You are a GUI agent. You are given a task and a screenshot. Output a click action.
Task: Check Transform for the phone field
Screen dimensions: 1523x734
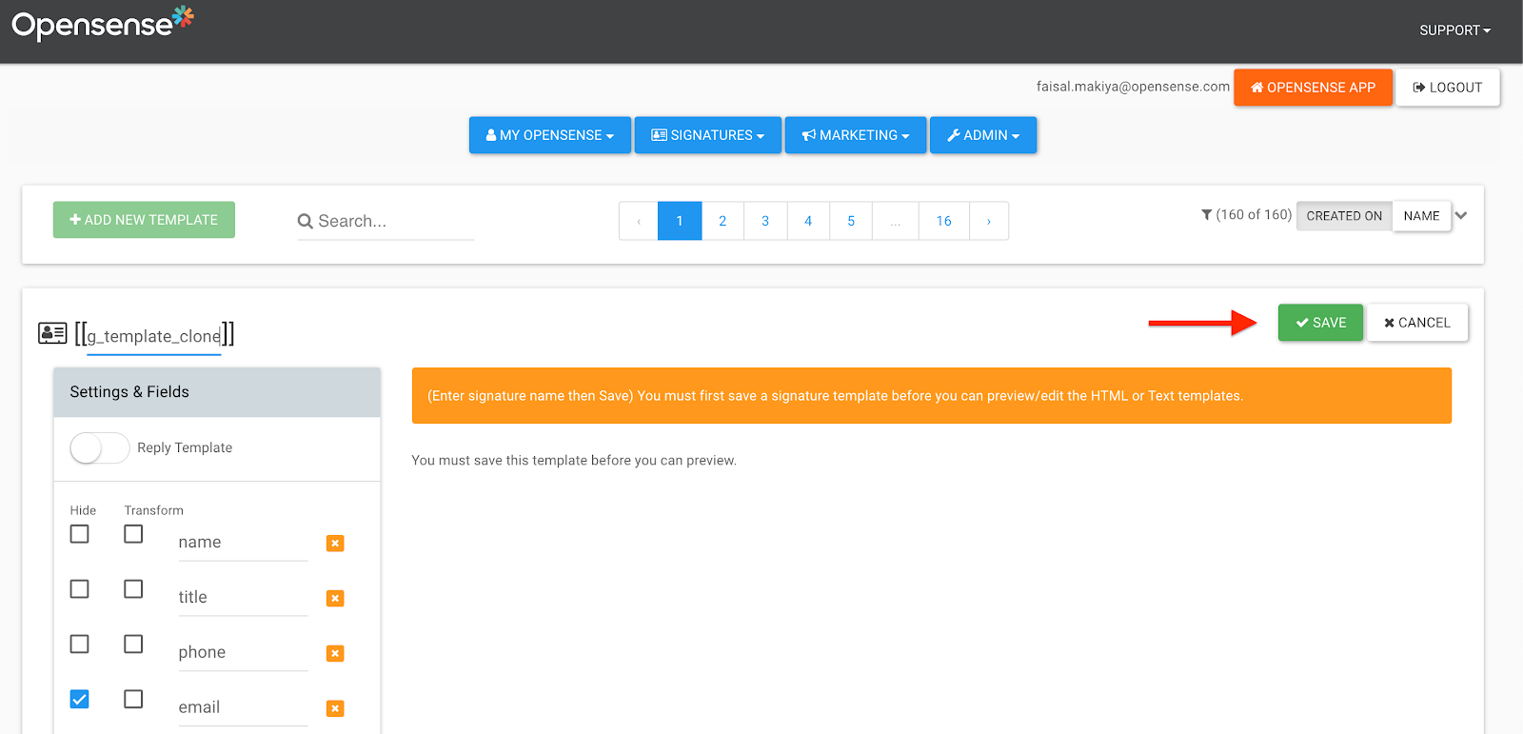(x=133, y=645)
